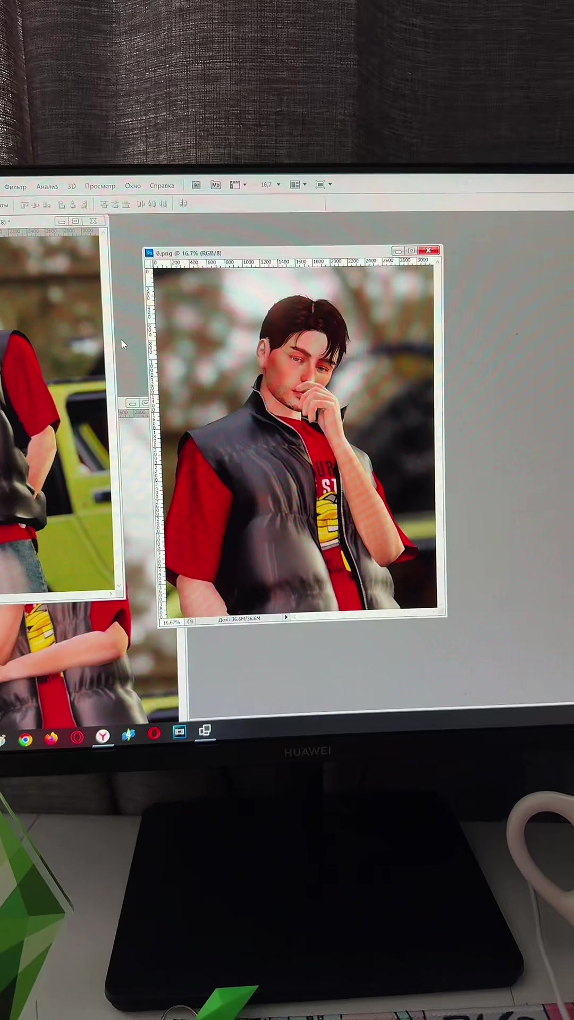Viewport: 574px width, 1020px height.
Task: Close the 0.png document window
Action: coord(428,251)
